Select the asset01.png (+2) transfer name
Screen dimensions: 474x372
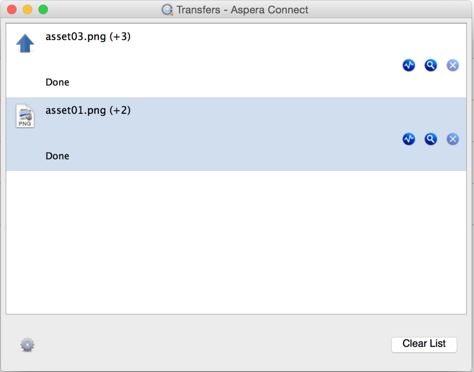(88, 110)
